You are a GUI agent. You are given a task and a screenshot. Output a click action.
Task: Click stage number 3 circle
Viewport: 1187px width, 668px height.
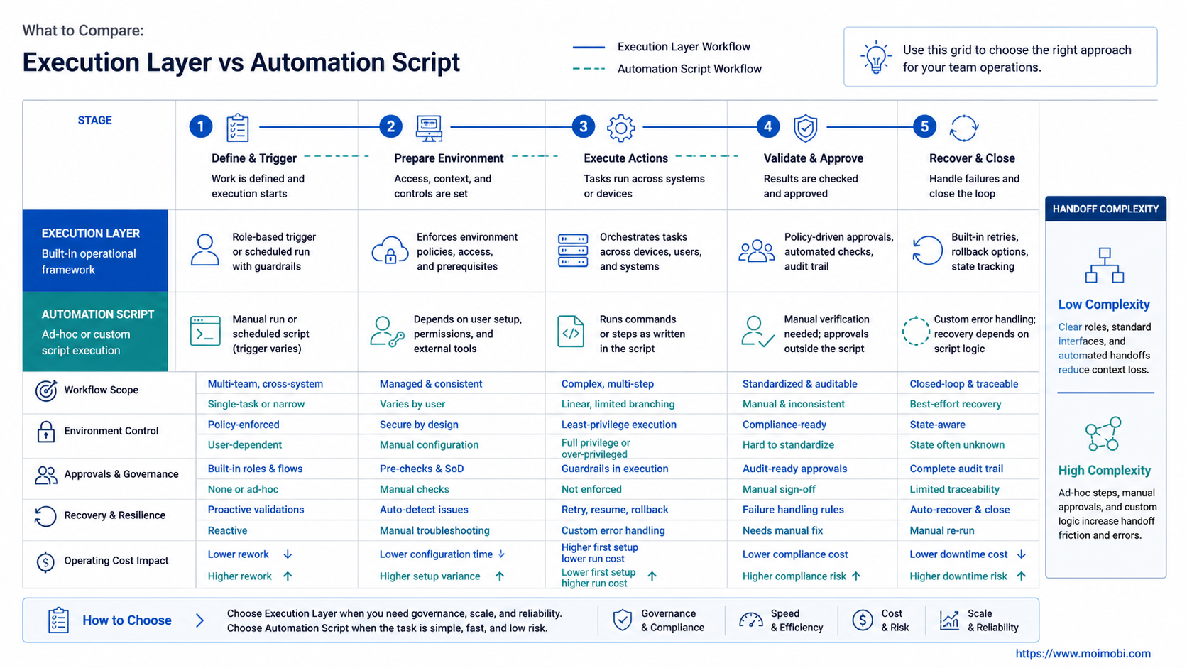pos(584,127)
